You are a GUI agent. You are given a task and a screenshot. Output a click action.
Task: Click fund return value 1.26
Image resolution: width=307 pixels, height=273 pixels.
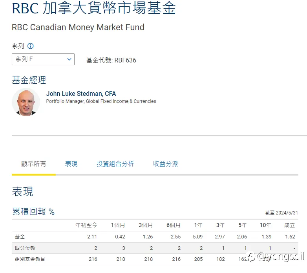[x=148, y=237]
